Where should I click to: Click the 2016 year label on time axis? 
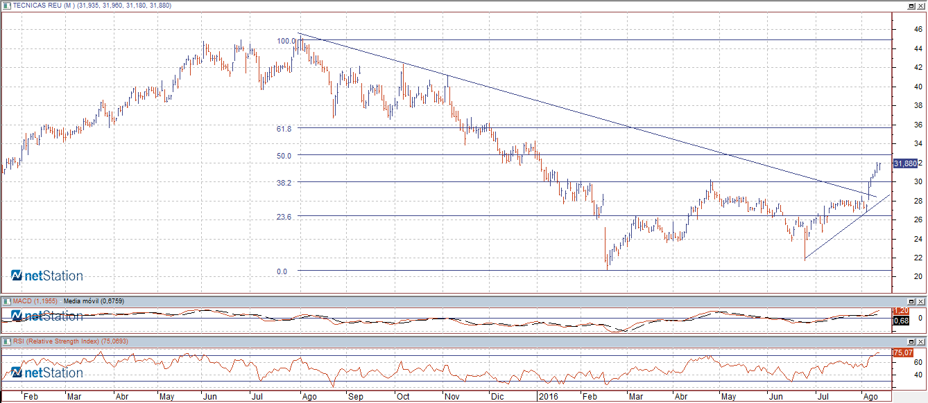point(547,397)
